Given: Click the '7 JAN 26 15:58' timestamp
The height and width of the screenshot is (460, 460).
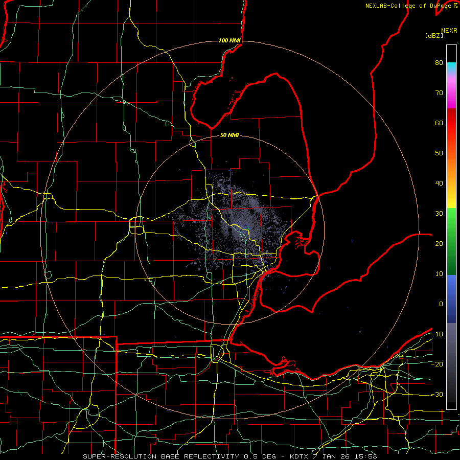Looking at the screenshot, I should [345, 456].
